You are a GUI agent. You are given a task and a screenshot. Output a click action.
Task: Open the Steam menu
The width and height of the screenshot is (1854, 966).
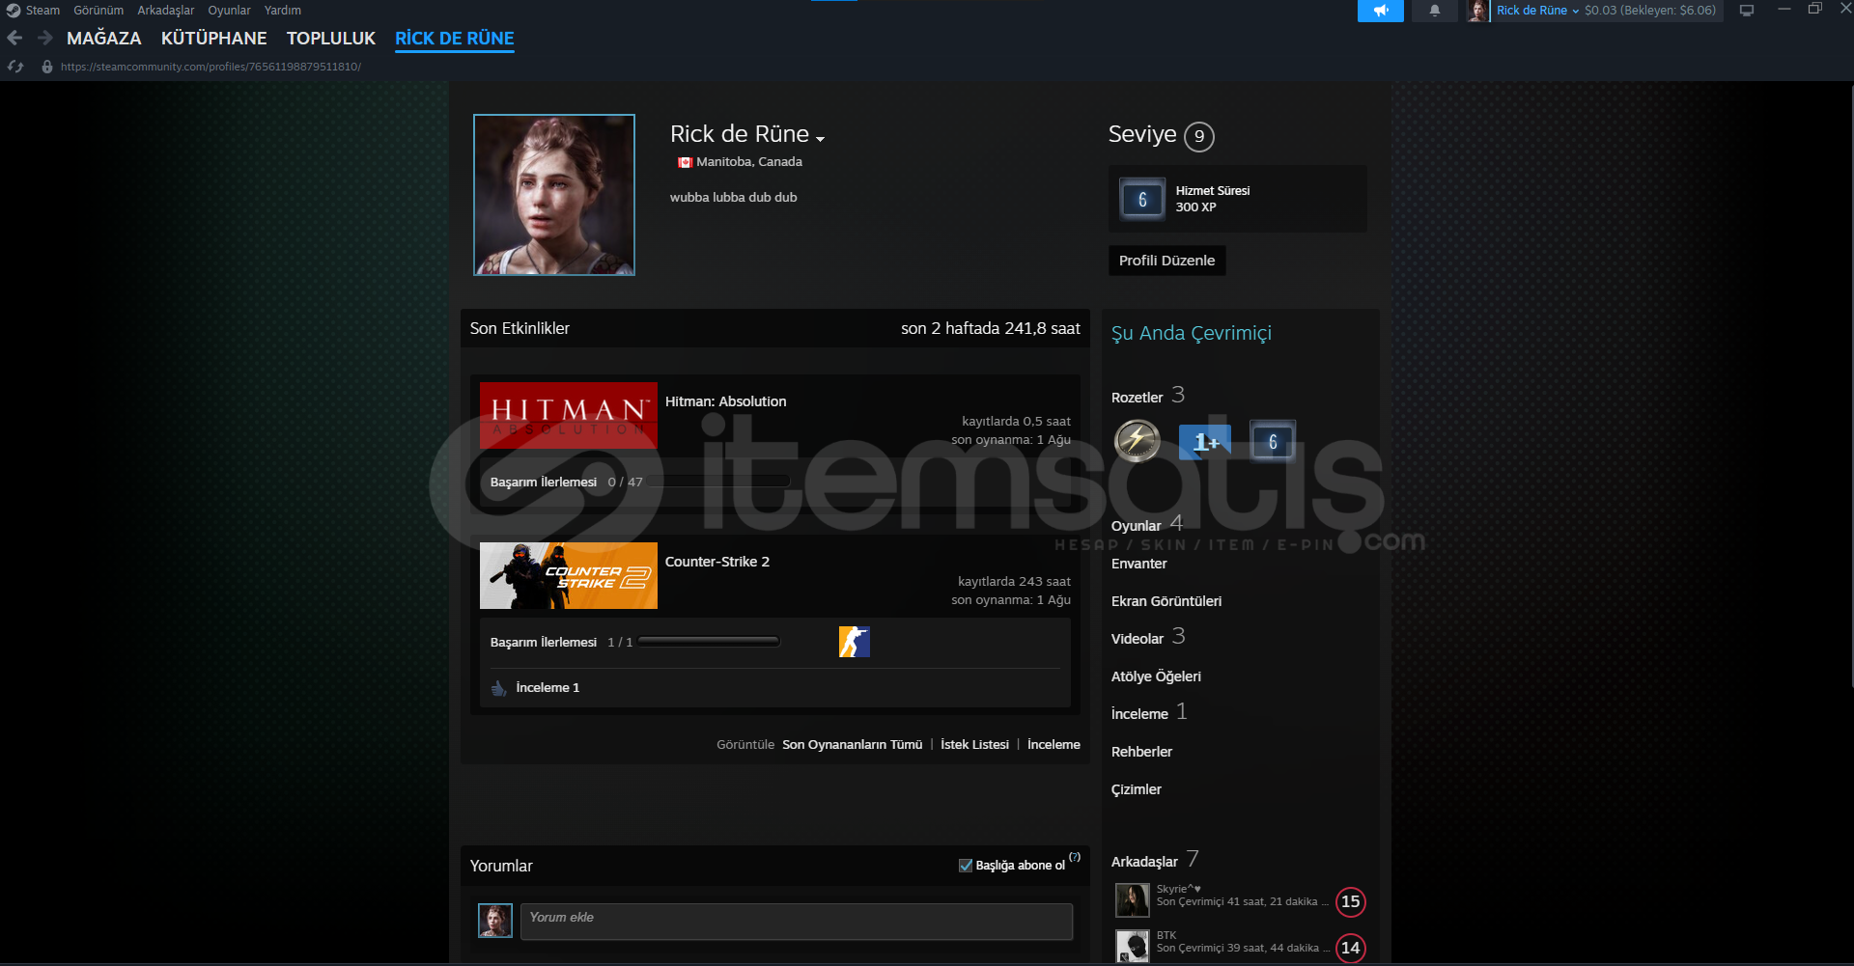pos(42,11)
